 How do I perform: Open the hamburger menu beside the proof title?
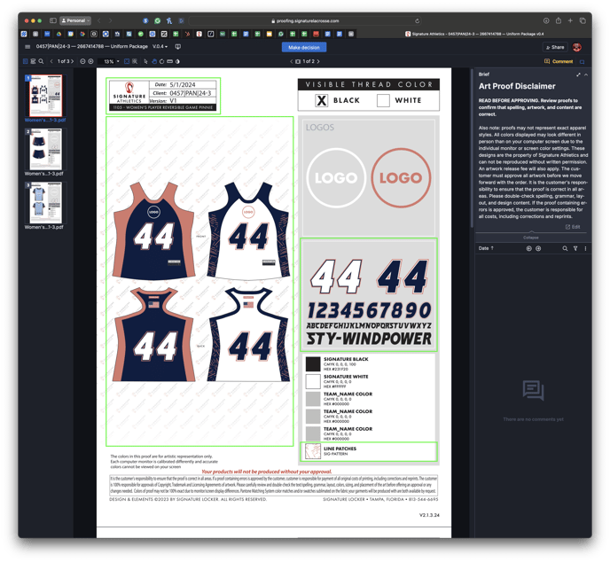pyautogui.click(x=28, y=47)
